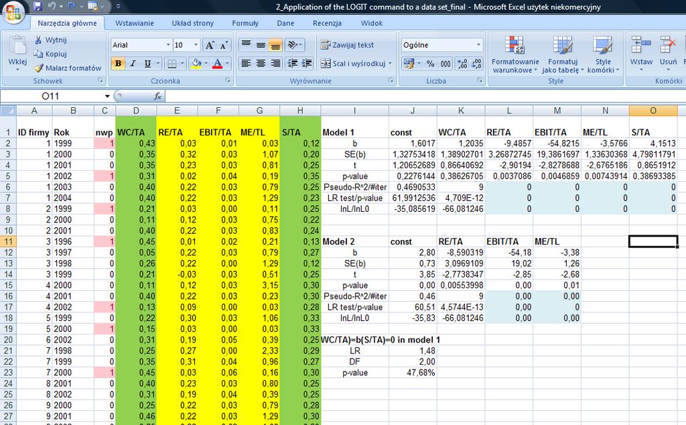686x425 pixels.
Task: Click Scal i wyśrodkuj merge button
Action: (x=352, y=64)
